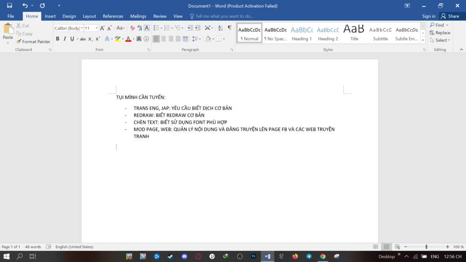Click the Grow Font icon
Image resolution: width=466 pixels, height=262 pixels.
(x=103, y=28)
